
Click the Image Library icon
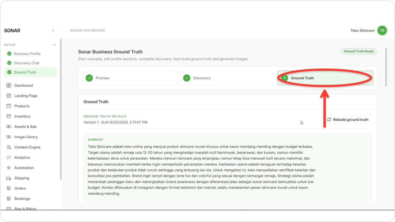coord(9,137)
